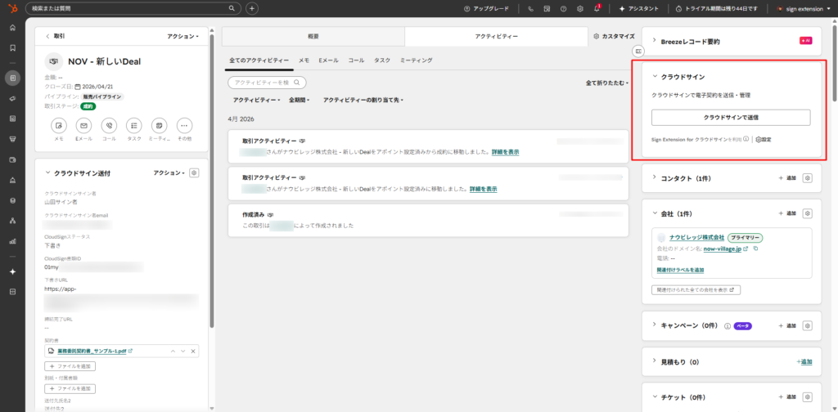This screenshot has height=412, width=838.
Task: Open the アクティビティー filter dropdown
Action: click(256, 100)
